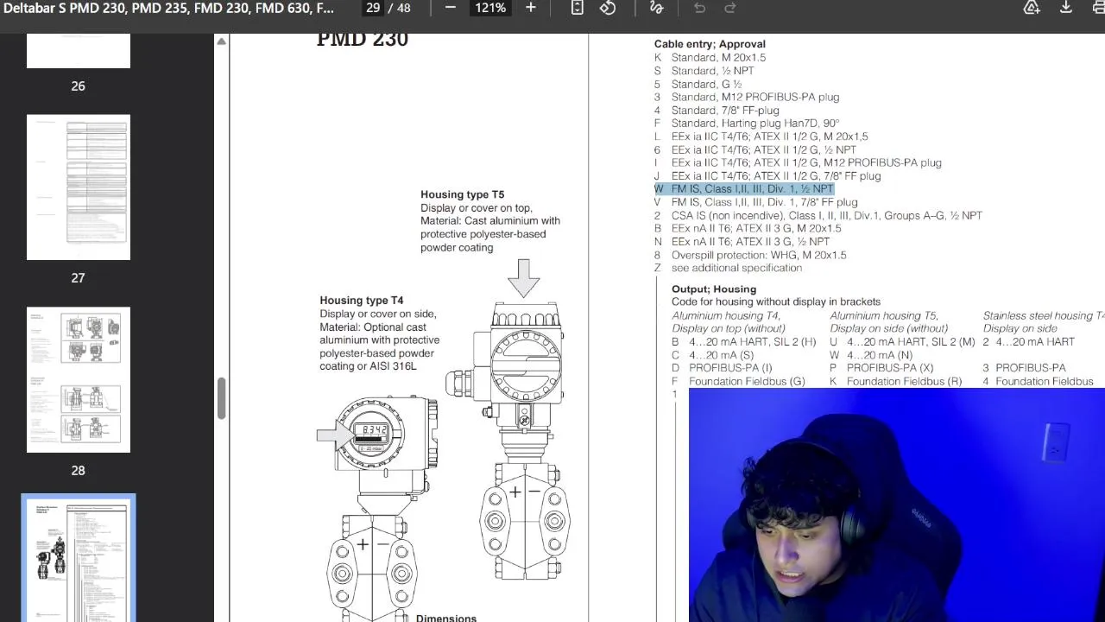
Task: Click the 'Housing type T4' label
Action: click(362, 301)
